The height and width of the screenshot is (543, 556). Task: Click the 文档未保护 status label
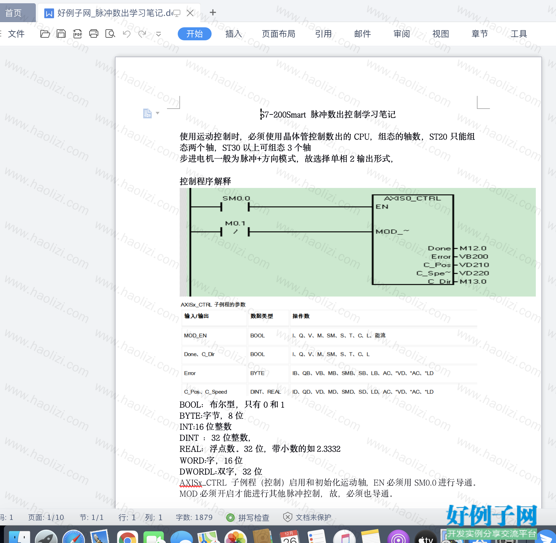pos(313,517)
